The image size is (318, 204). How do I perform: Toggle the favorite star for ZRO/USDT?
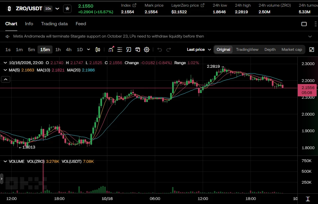pos(67,9)
